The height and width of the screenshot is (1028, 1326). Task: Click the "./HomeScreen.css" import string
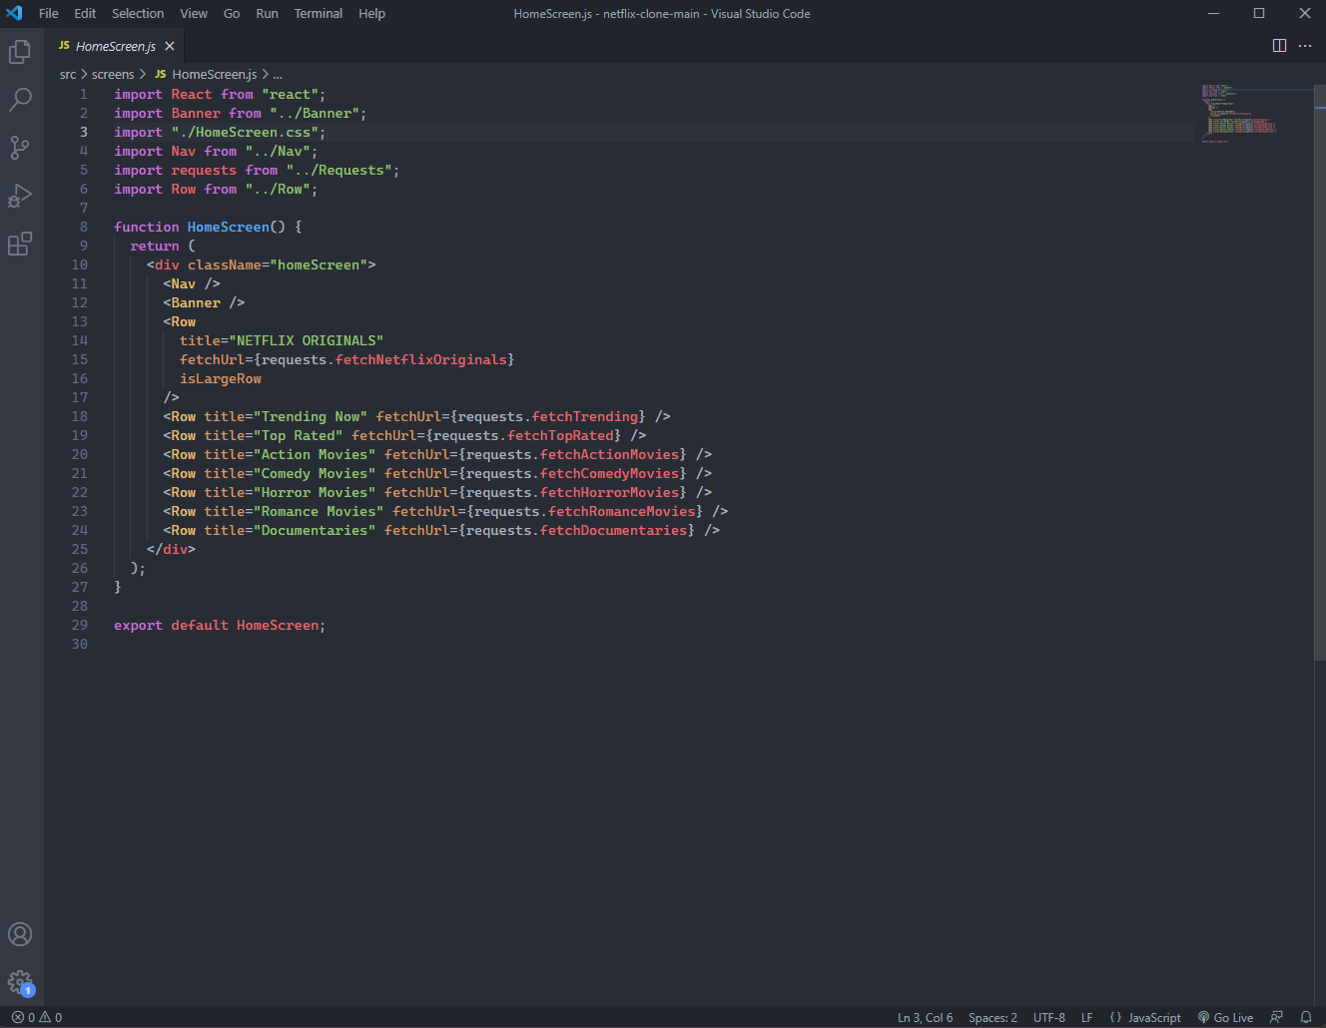[245, 132]
